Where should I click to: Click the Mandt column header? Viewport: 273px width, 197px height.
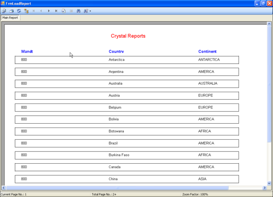27,51
